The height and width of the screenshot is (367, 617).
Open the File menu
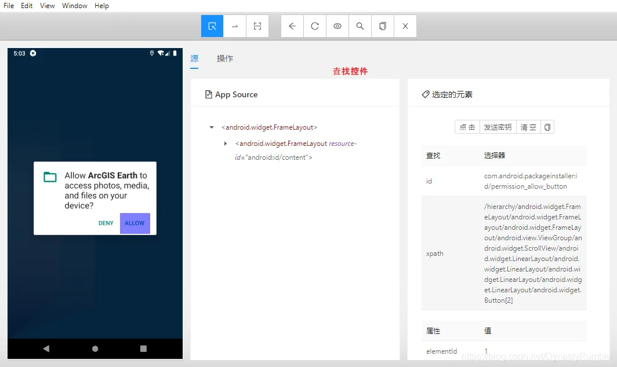(9, 6)
